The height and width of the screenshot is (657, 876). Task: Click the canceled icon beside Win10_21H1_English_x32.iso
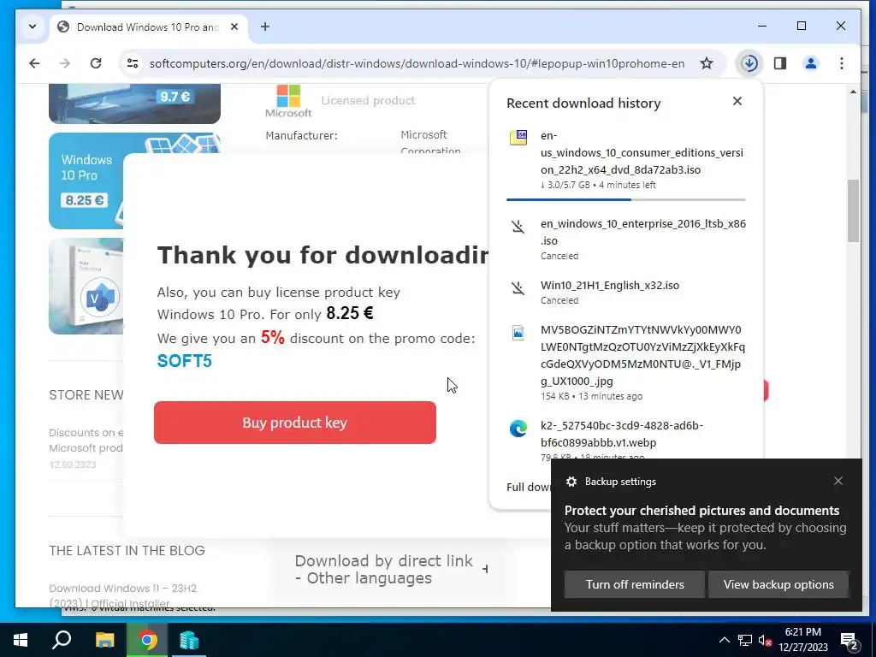518,287
